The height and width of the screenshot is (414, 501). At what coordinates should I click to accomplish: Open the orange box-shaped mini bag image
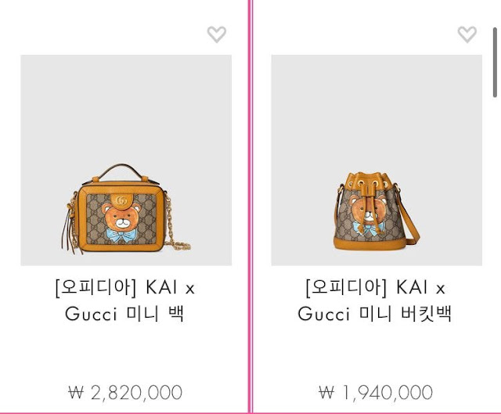[x=126, y=160]
